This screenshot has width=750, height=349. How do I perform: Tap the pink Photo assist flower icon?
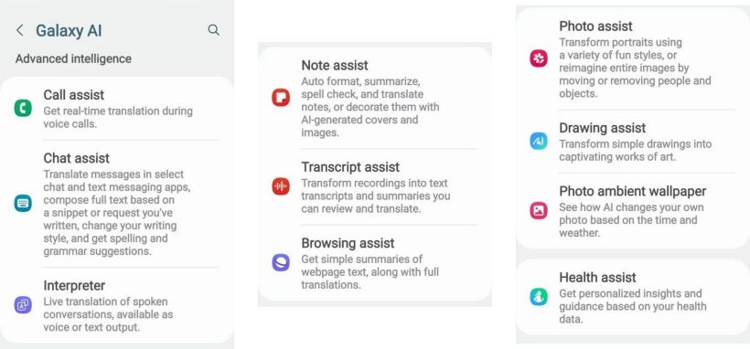[x=539, y=58]
